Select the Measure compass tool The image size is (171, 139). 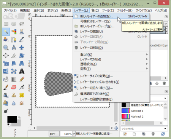coord(14,48)
